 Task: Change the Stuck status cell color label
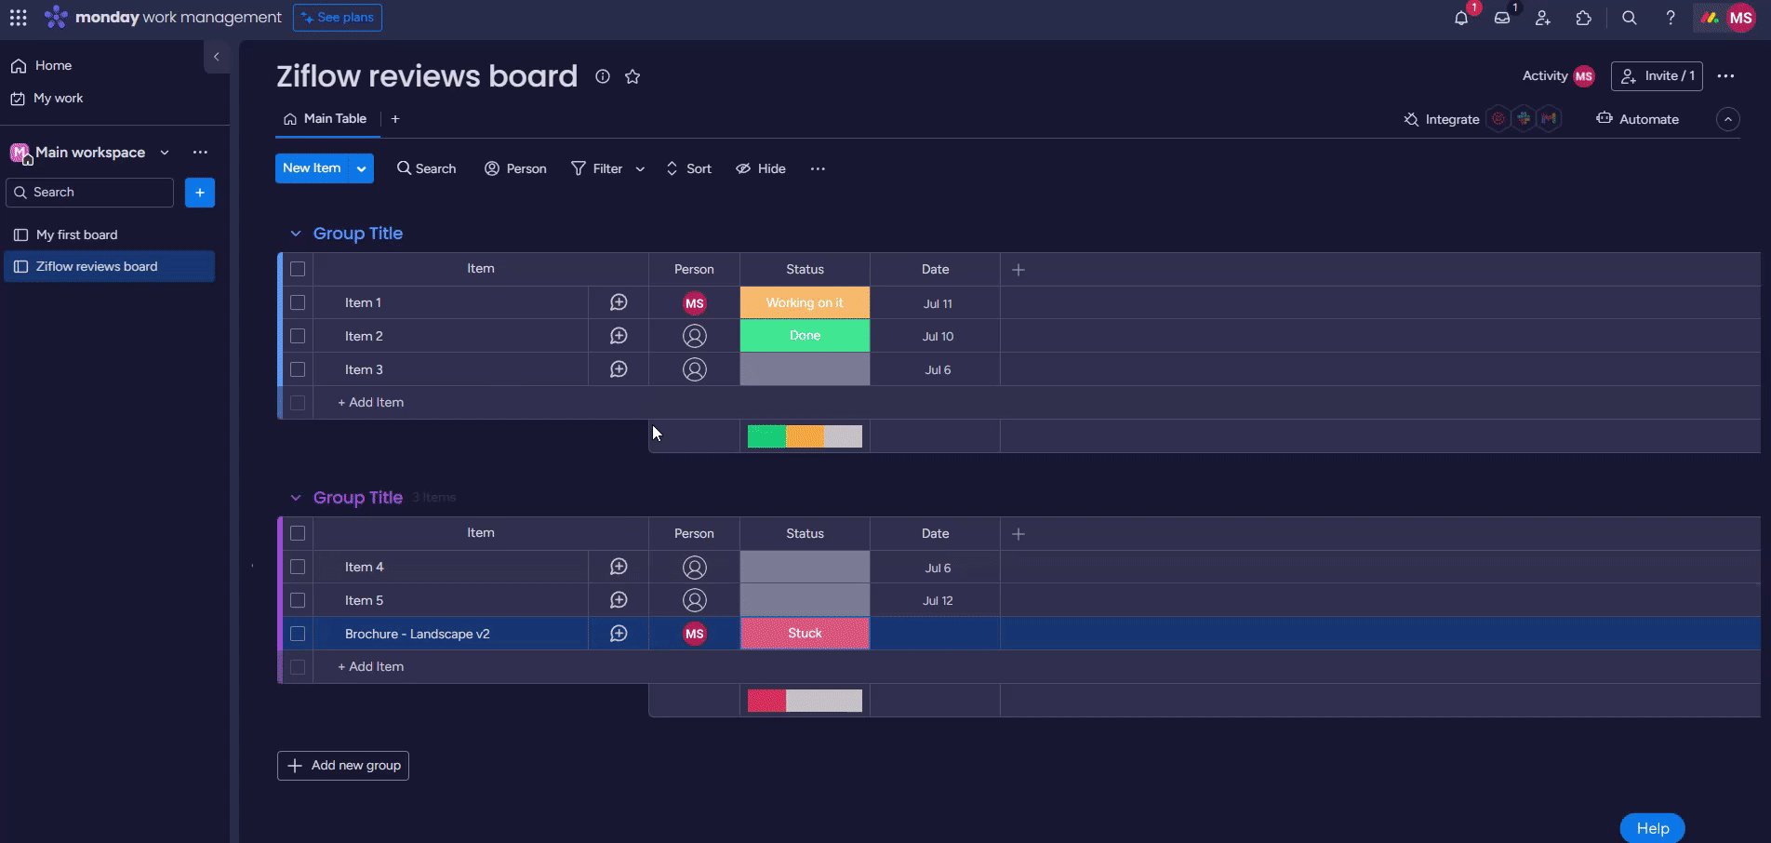tap(805, 634)
